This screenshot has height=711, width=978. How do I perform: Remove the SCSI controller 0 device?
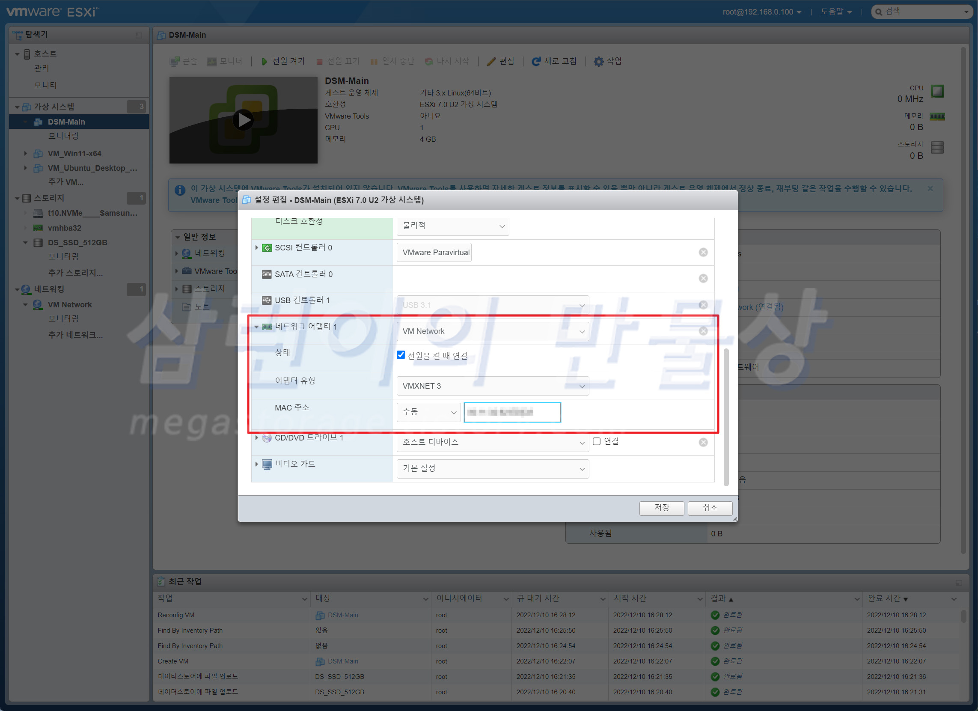703,252
